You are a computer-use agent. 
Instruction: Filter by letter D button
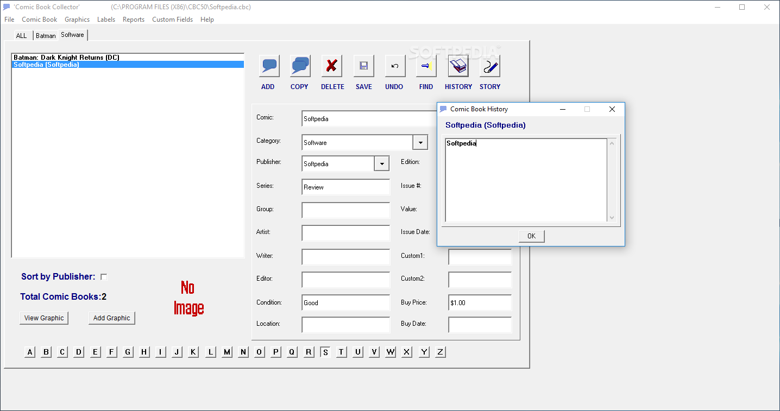pos(79,352)
